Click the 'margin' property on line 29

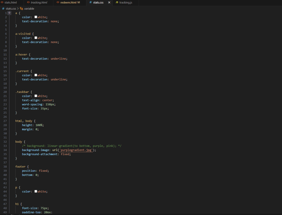pos(27,129)
